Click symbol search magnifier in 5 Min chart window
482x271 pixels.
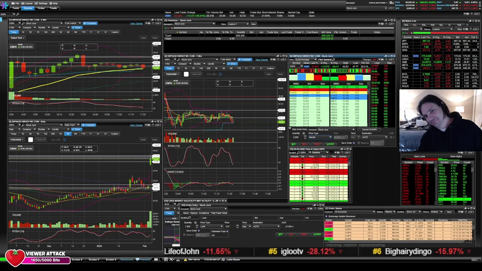(23, 23)
